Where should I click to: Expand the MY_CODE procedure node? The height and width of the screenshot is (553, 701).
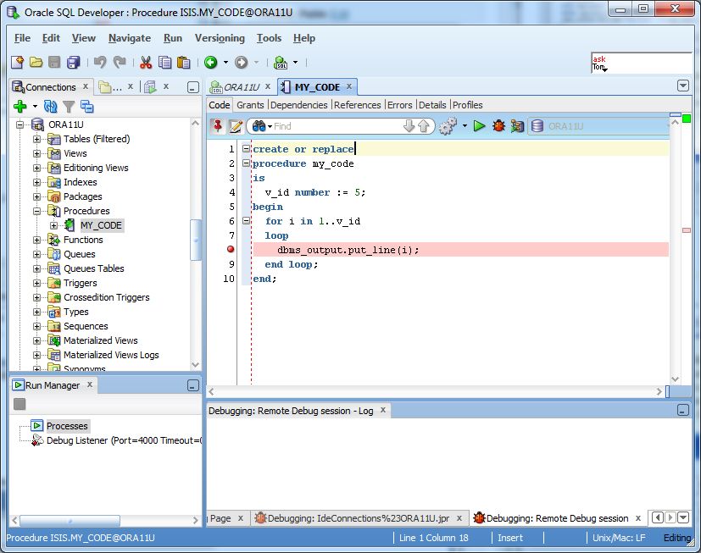(x=54, y=225)
